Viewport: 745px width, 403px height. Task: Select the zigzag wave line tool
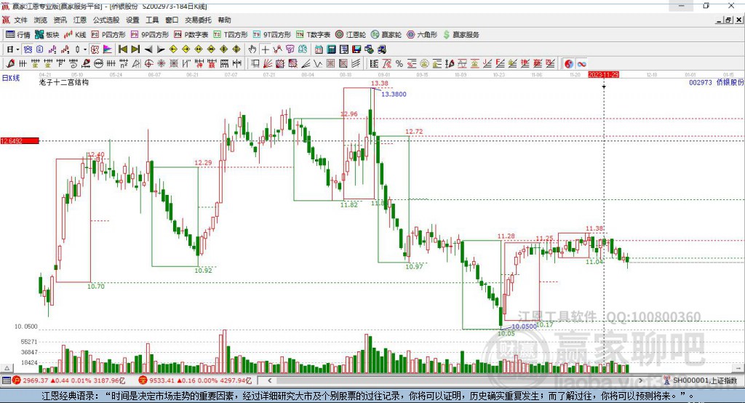coord(319,64)
